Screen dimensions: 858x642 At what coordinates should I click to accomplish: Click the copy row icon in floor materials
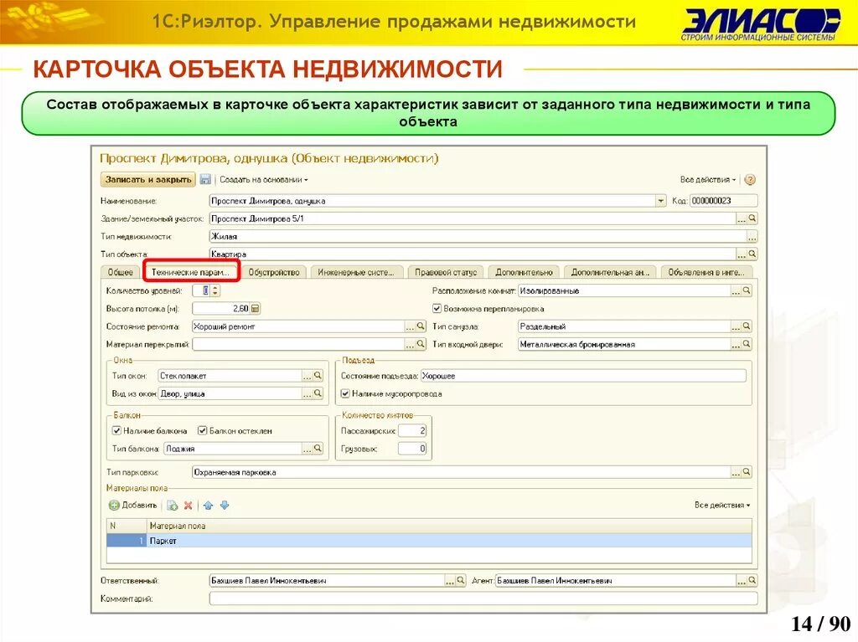173,506
